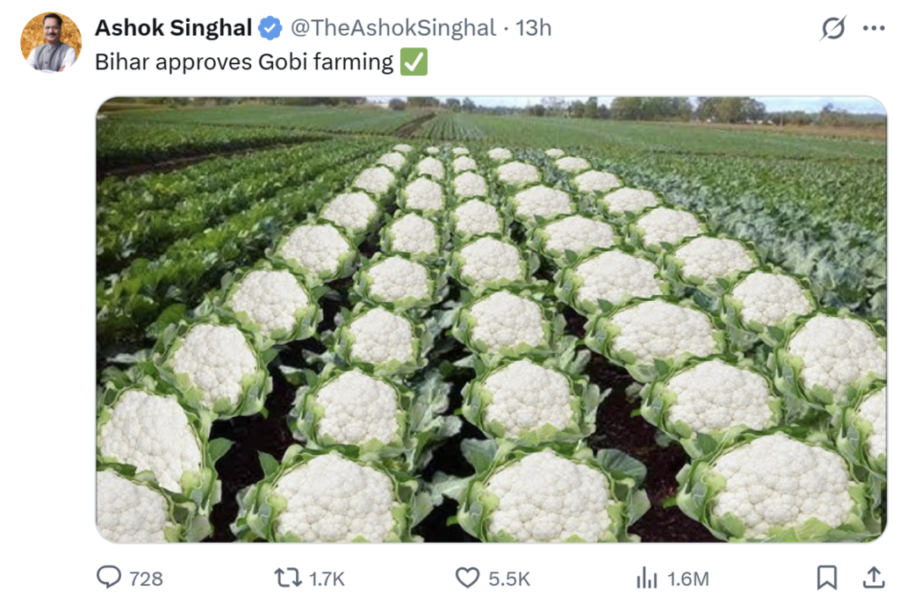Open the Grok slashed-circle icon
This screenshot has height=597, width=899.
[832, 29]
